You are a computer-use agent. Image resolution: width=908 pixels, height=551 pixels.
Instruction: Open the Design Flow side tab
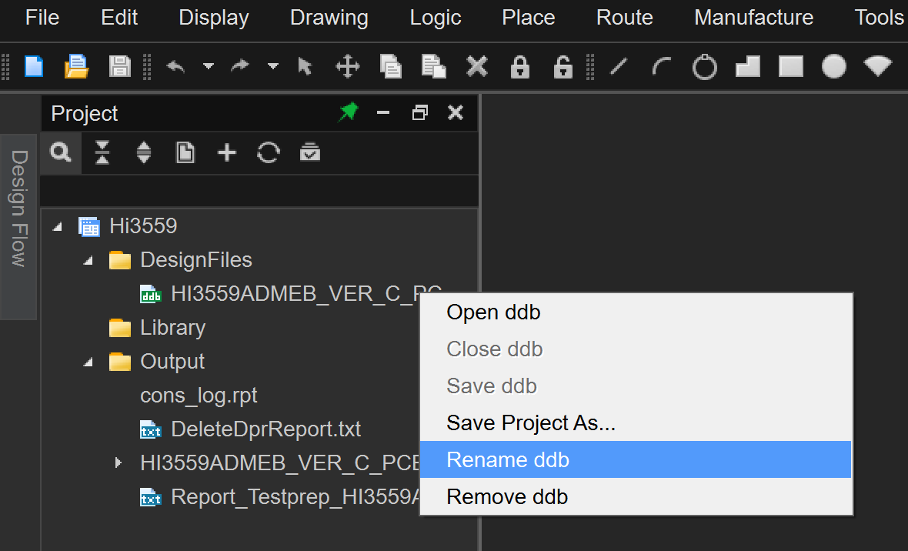coord(18,209)
